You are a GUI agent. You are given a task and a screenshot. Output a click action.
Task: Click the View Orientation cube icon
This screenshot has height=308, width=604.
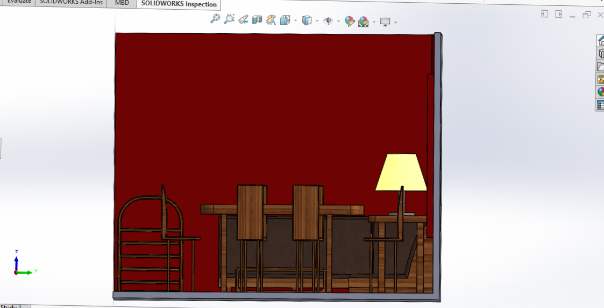[x=285, y=20]
